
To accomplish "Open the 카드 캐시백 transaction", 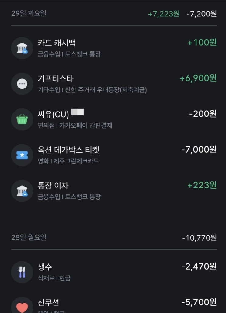I will [57, 43].
